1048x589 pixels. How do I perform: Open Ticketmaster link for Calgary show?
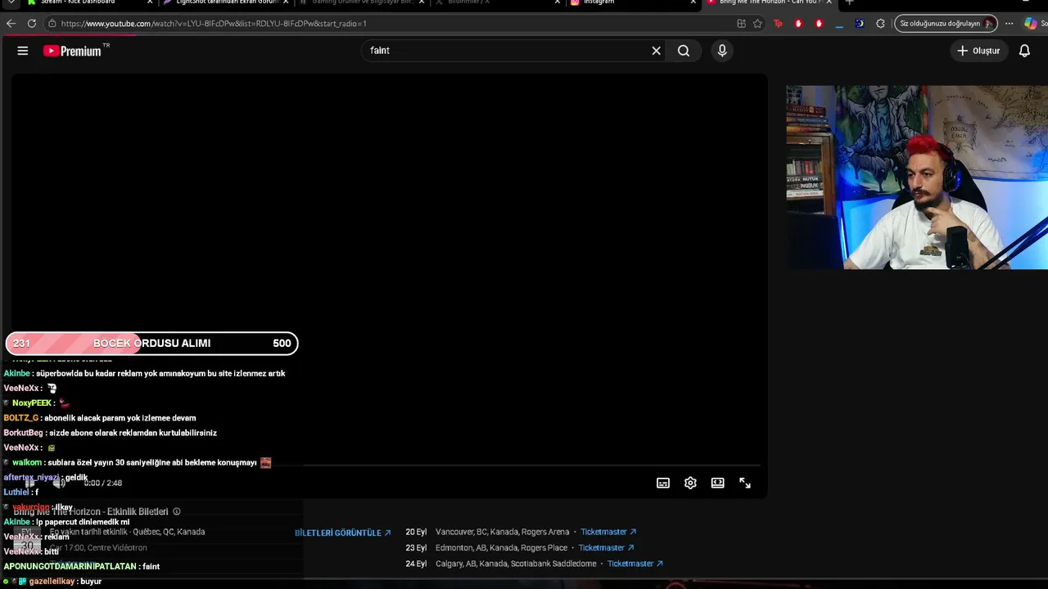[635, 564]
